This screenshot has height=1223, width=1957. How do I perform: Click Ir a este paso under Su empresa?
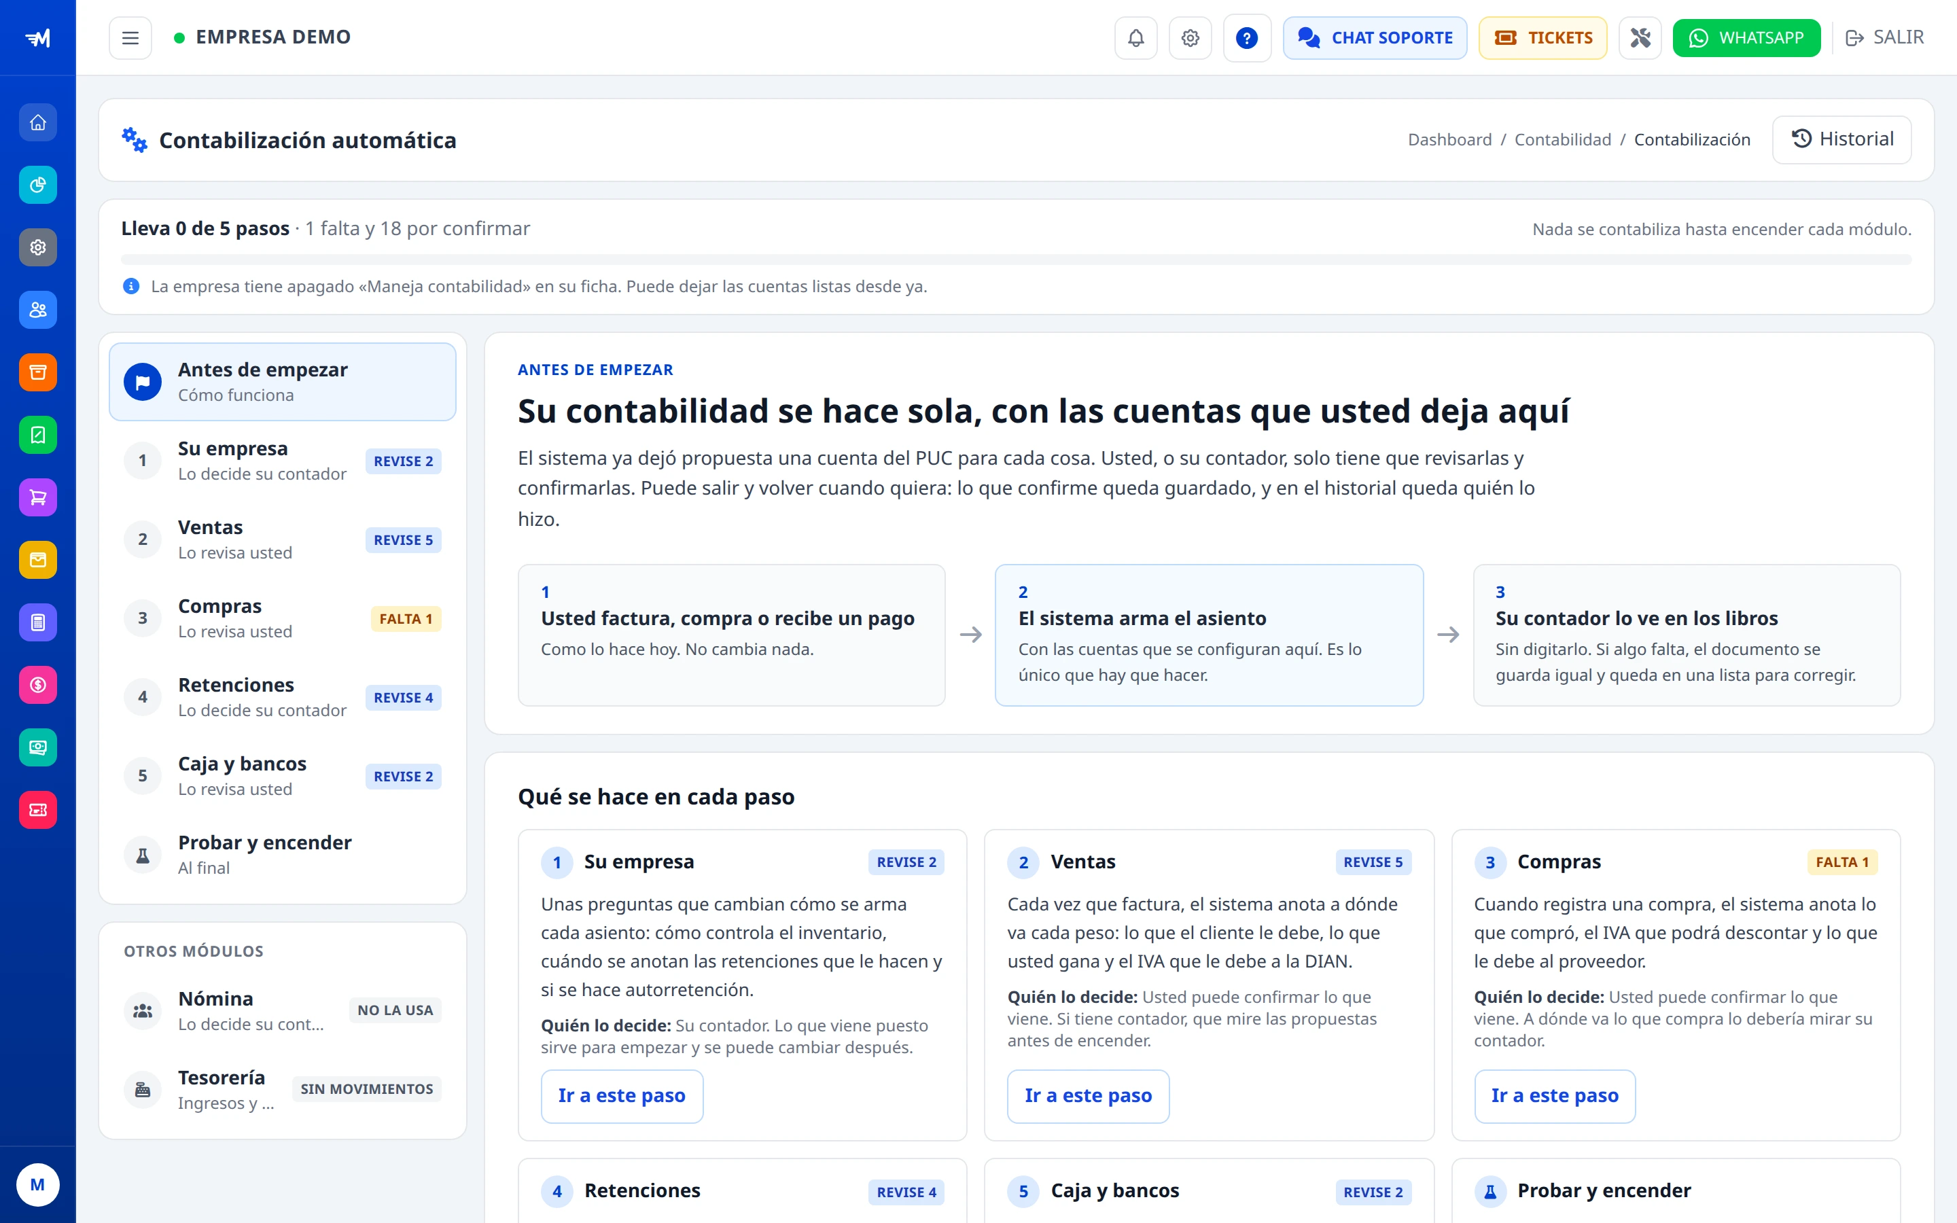click(621, 1096)
